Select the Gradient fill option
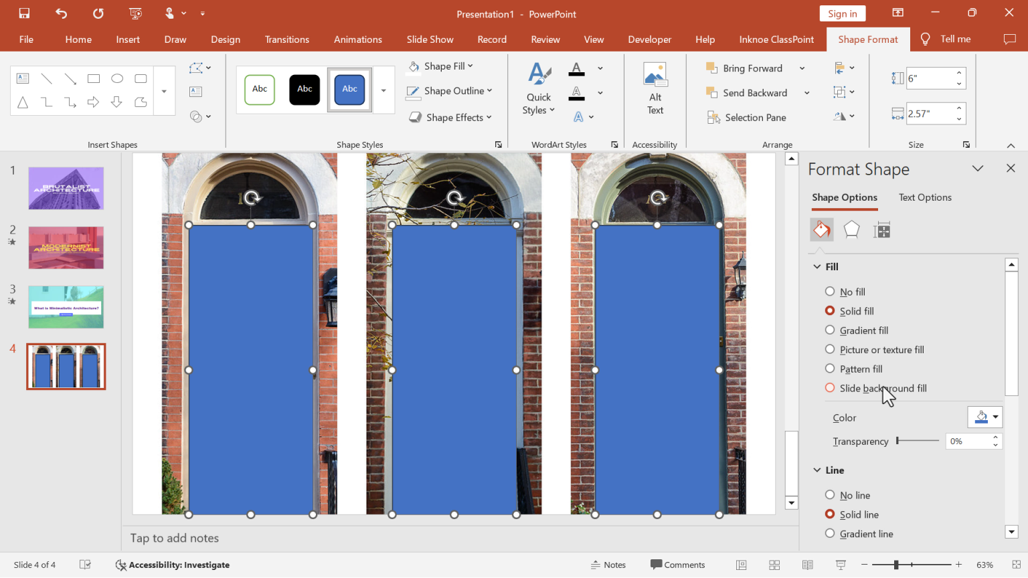 (831, 330)
